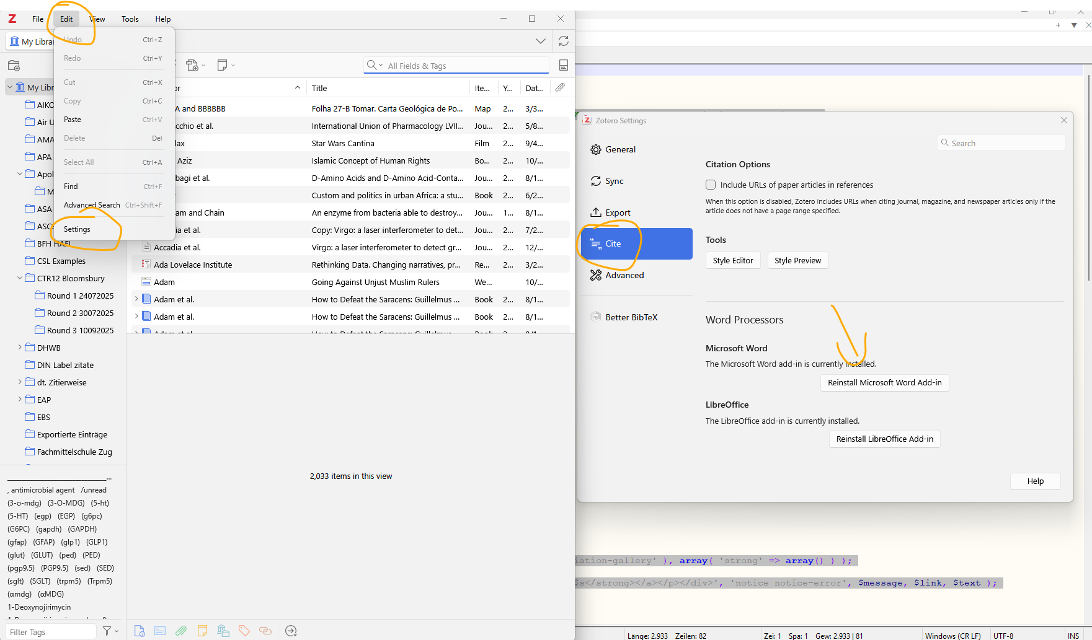Click Windows (CR LF) in editor status bar
Viewport: 1092px width, 640px height.
tap(952, 636)
